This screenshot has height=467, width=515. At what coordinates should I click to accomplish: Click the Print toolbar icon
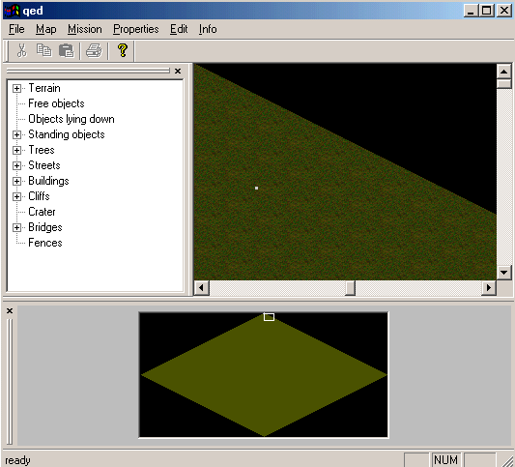pos(94,50)
